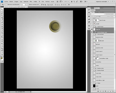Click the Zoom tool icon in the application bar
Screen dimensions: 116x93
click(74, 2)
